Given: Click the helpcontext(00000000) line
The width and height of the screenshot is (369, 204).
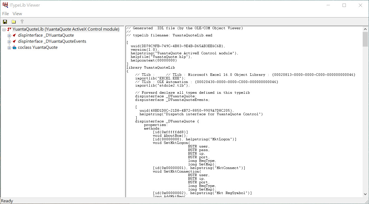Looking at the screenshot, I should coord(154,60).
